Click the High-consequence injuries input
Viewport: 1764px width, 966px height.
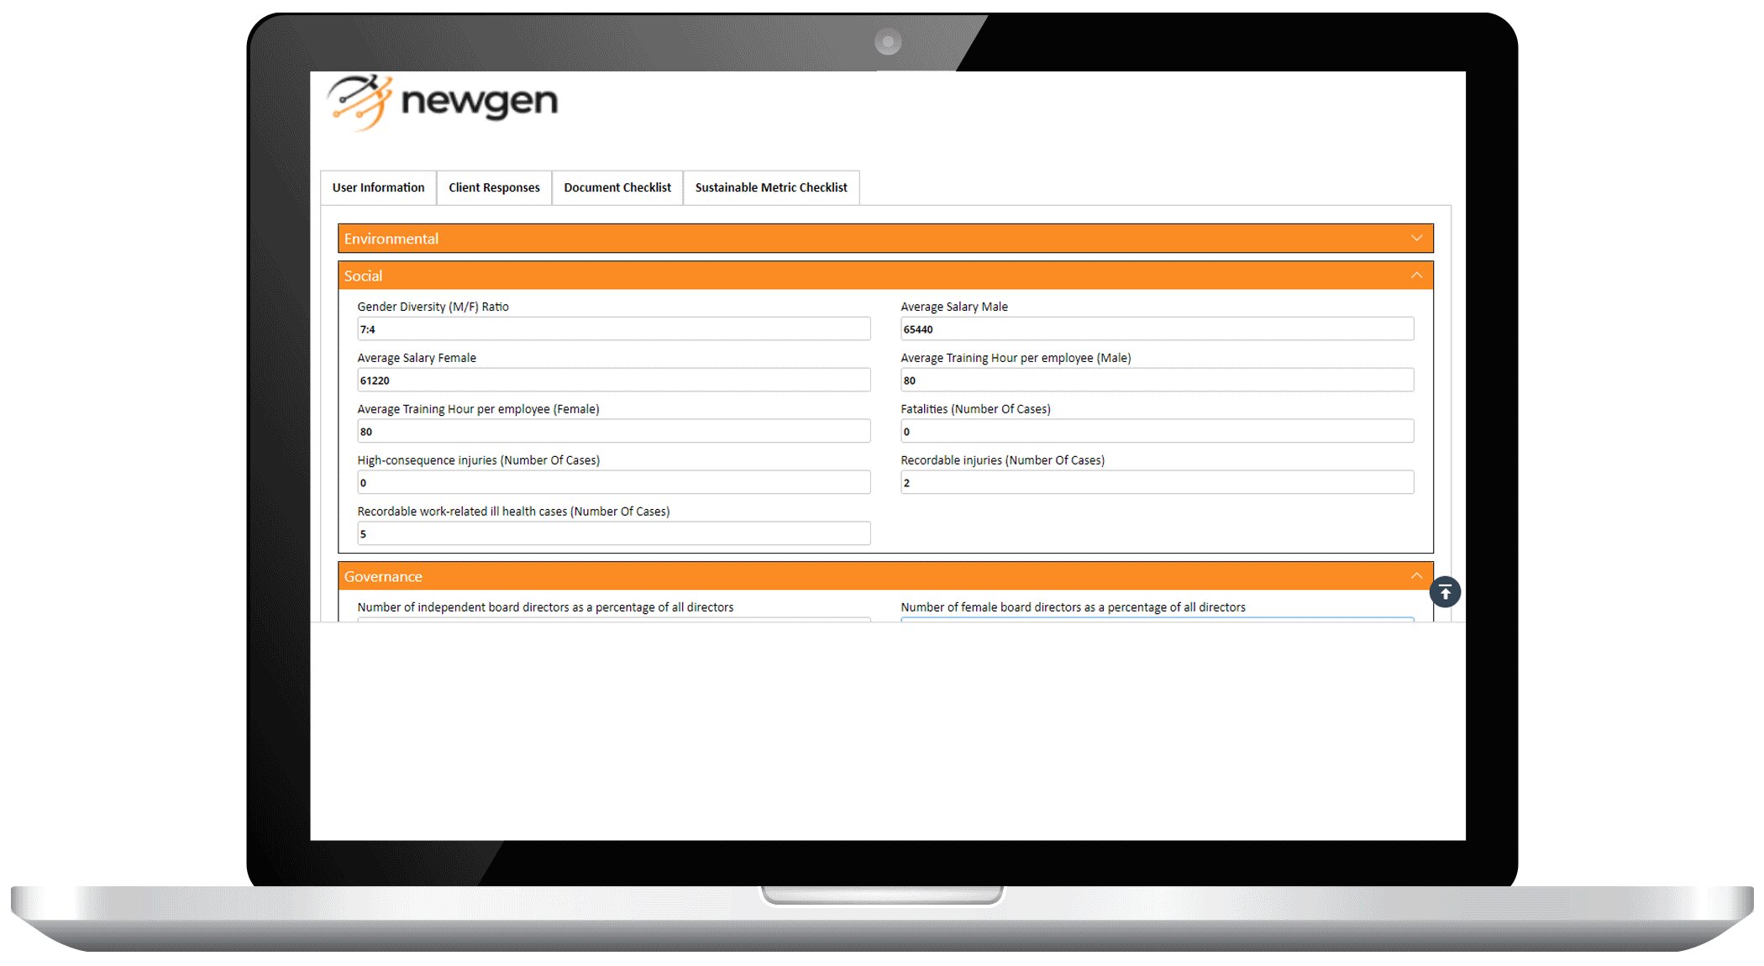(613, 483)
